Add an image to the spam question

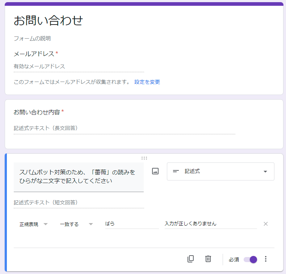pyautogui.click(x=155, y=171)
